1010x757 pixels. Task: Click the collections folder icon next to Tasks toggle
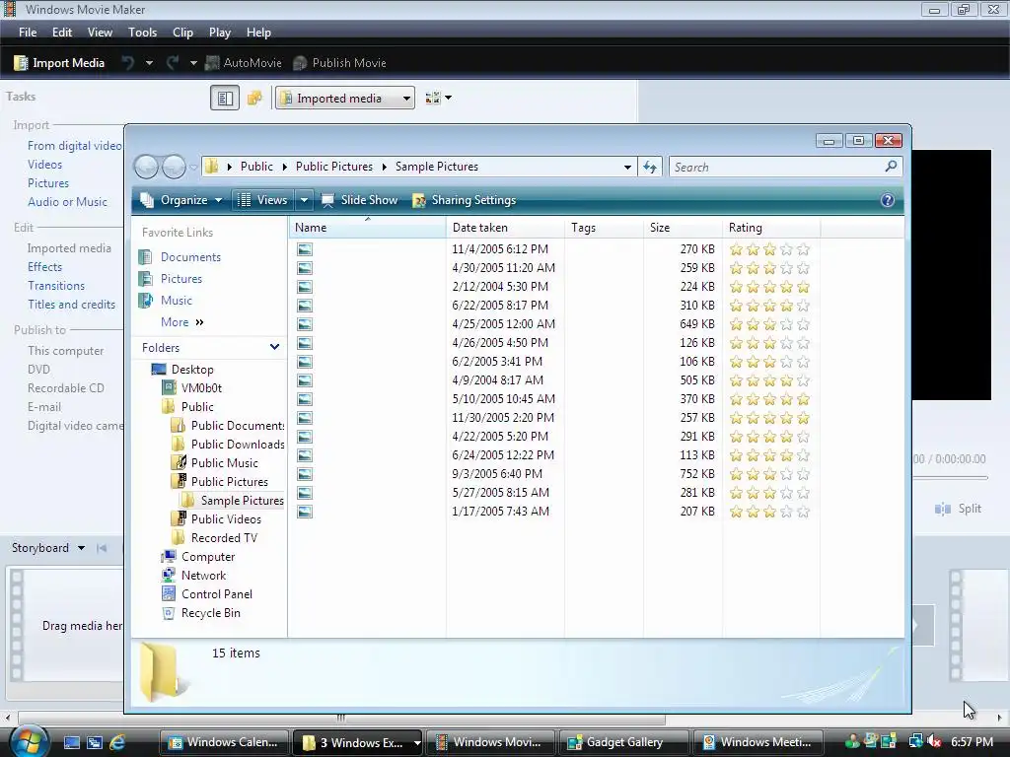coord(255,98)
